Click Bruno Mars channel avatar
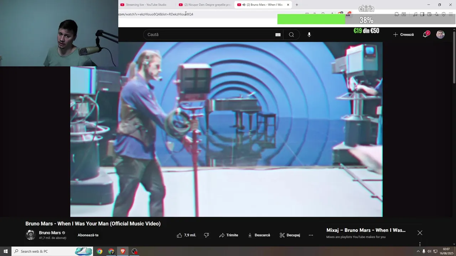Viewport: 456px width, 256px height. point(31,235)
